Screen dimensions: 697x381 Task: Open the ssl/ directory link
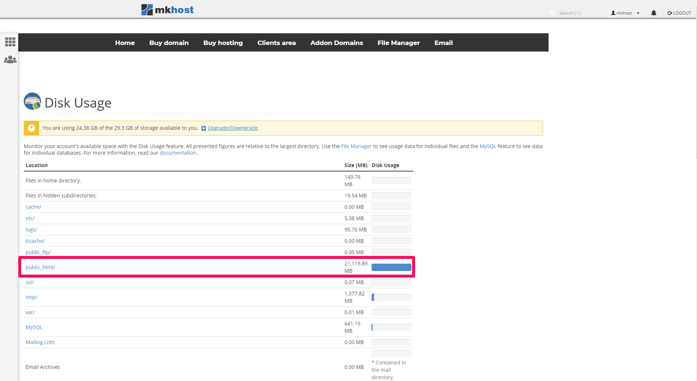point(30,282)
